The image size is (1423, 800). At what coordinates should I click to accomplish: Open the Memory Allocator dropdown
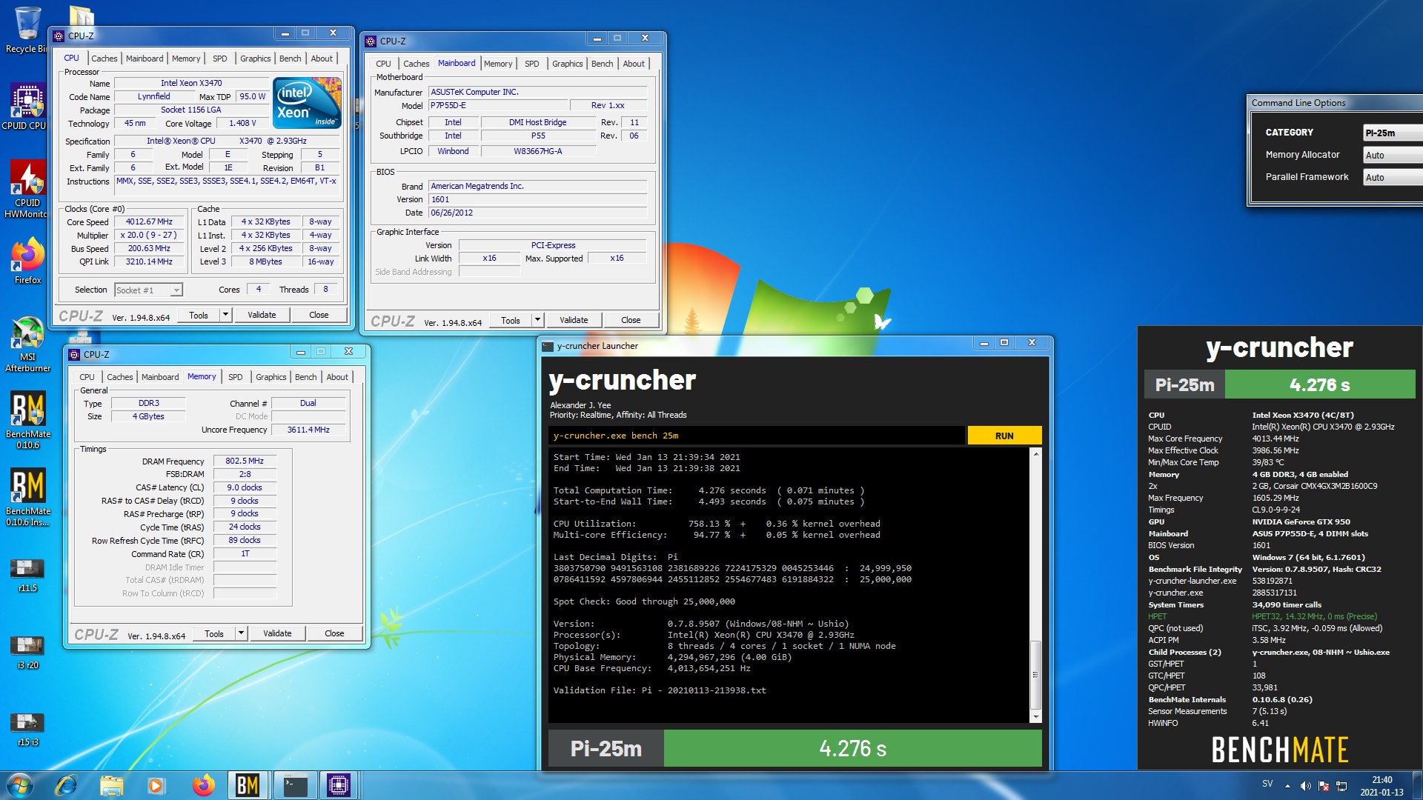click(1393, 155)
